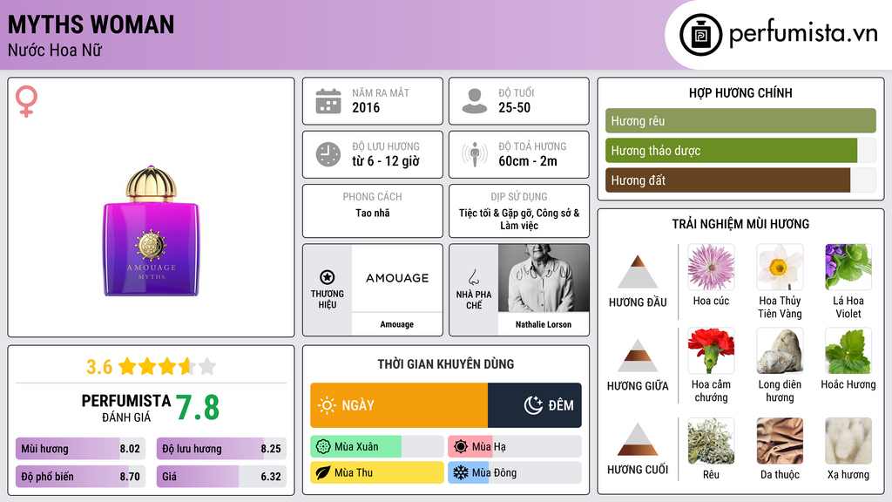Click the Hương rêu accord bar
Screen dimensions: 892x502
click(740, 120)
